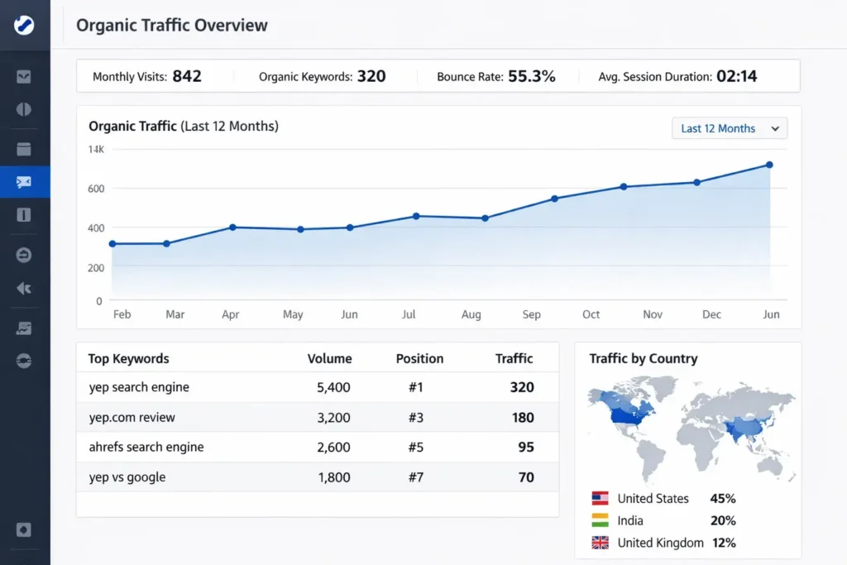Click the Nov label on the chart axis

[x=653, y=314]
